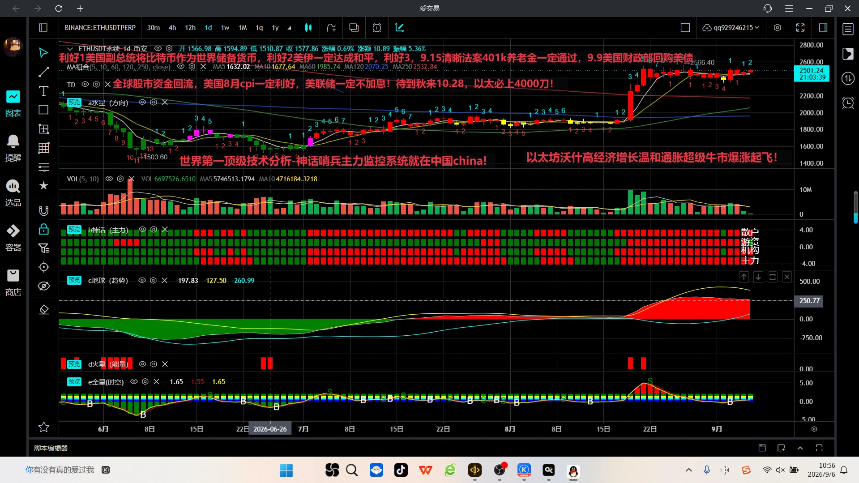Open the stock screener section

13,193
